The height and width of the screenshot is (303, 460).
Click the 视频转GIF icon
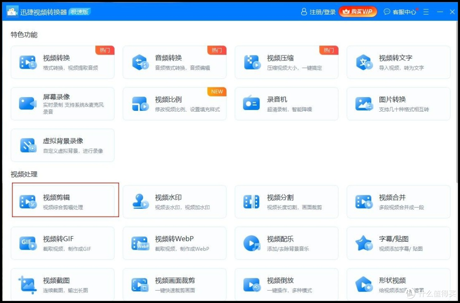point(28,243)
